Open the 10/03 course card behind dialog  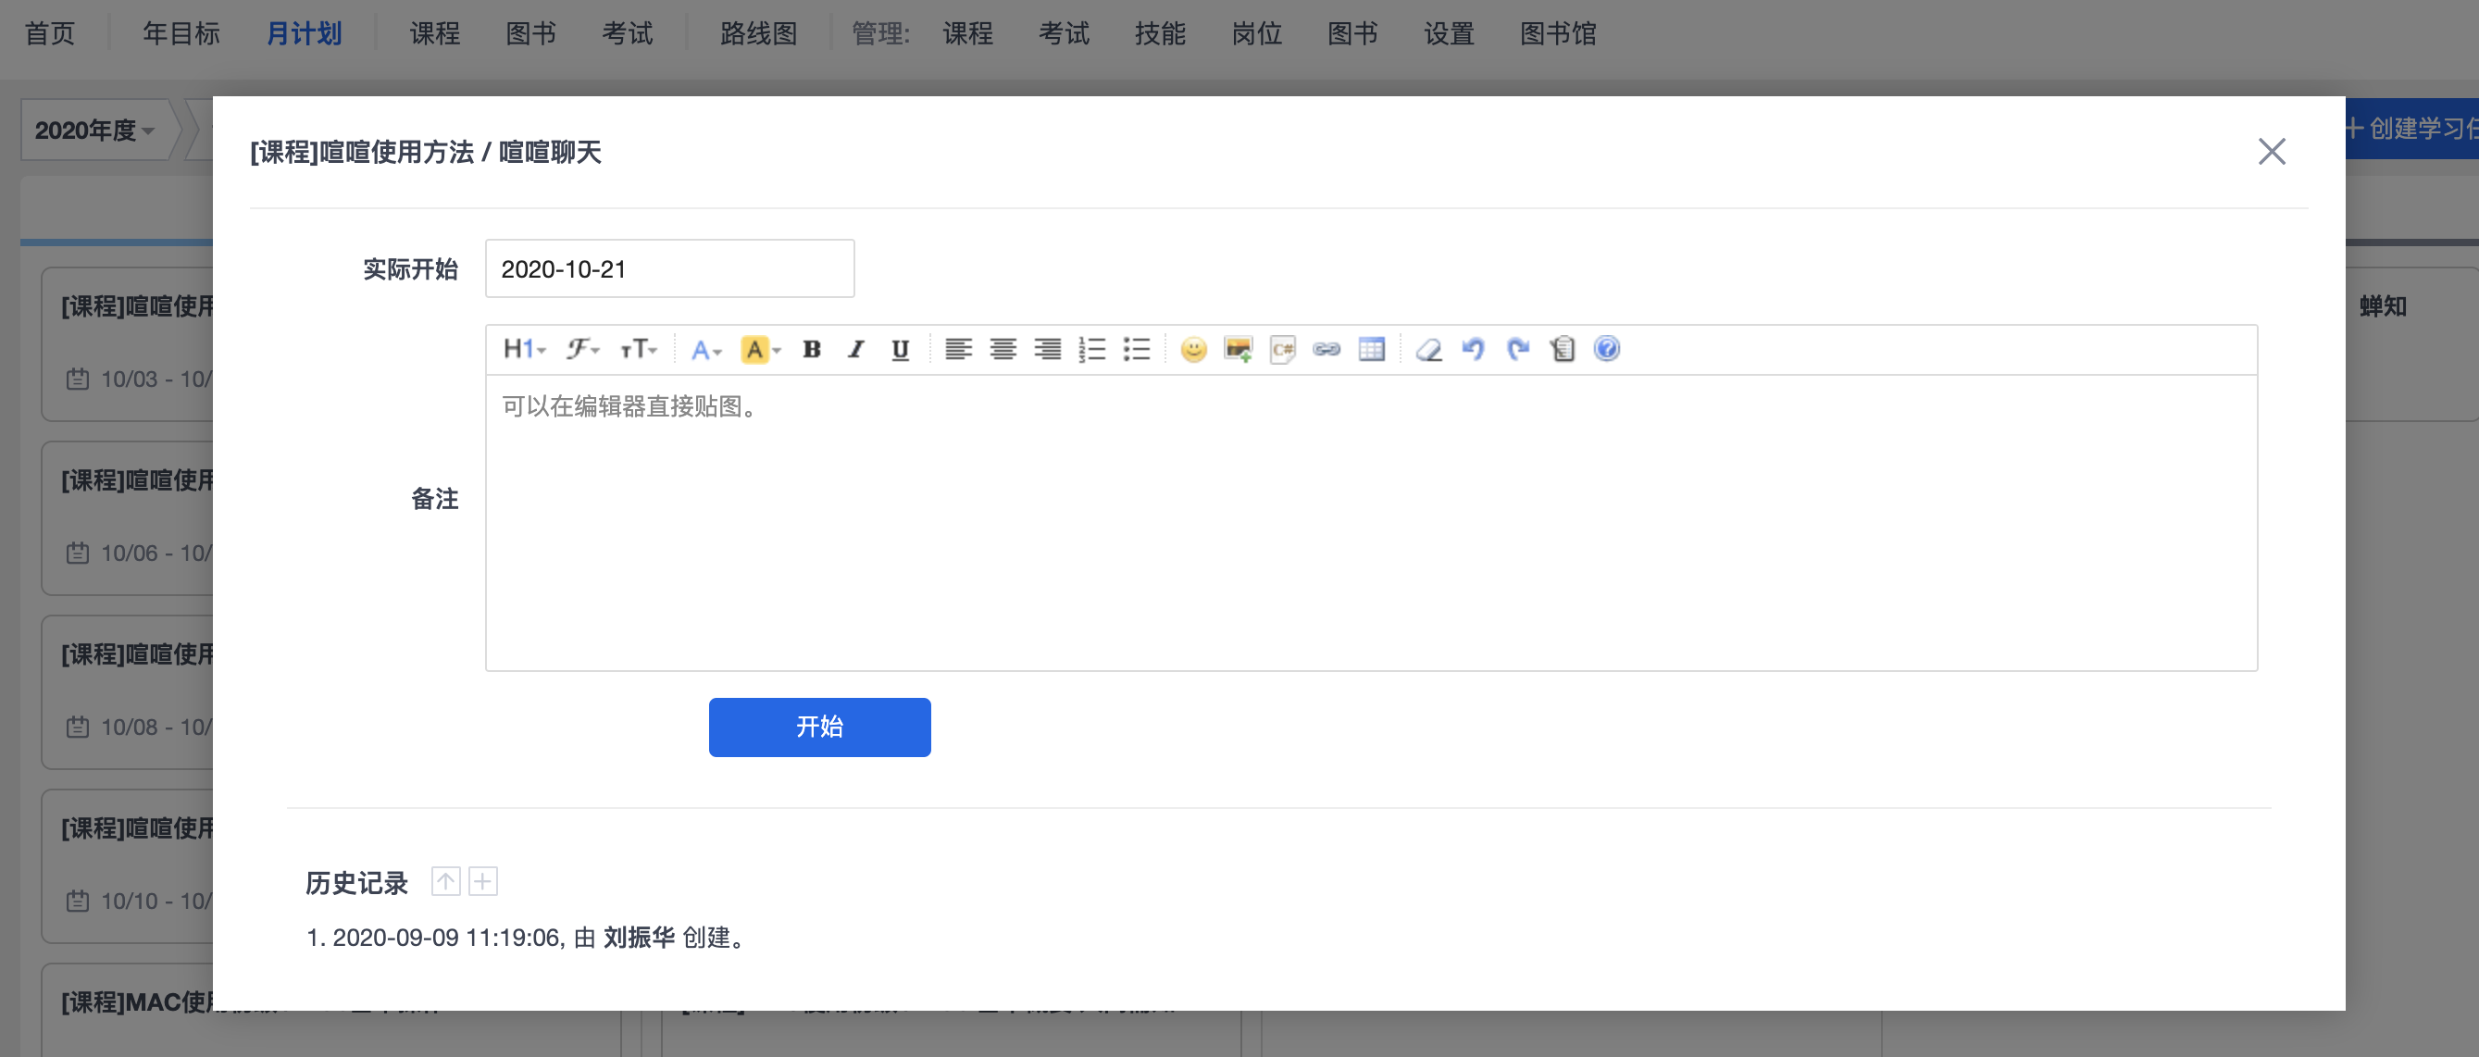click(127, 344)
